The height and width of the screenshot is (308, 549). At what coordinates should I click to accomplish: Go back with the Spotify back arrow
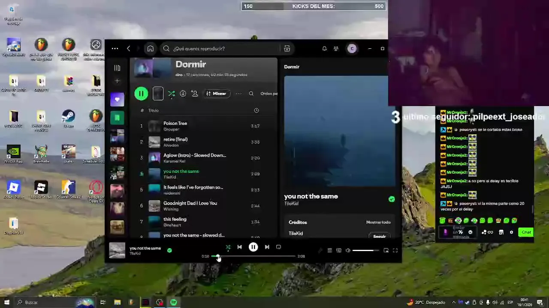[x=129, y=48]
